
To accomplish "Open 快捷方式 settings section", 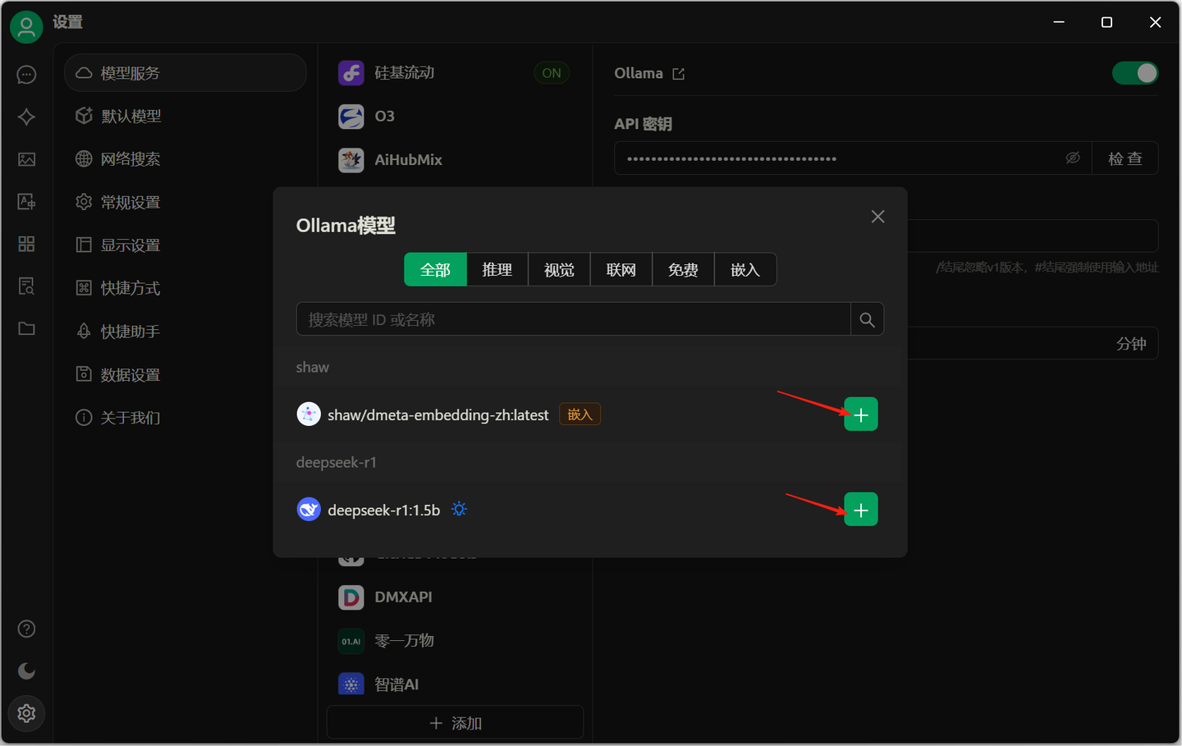I will (x=186, y=288).
